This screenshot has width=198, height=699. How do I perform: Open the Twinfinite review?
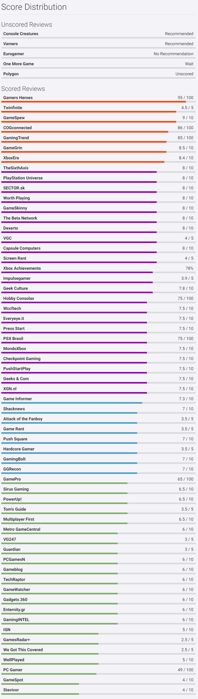[13, 108]
